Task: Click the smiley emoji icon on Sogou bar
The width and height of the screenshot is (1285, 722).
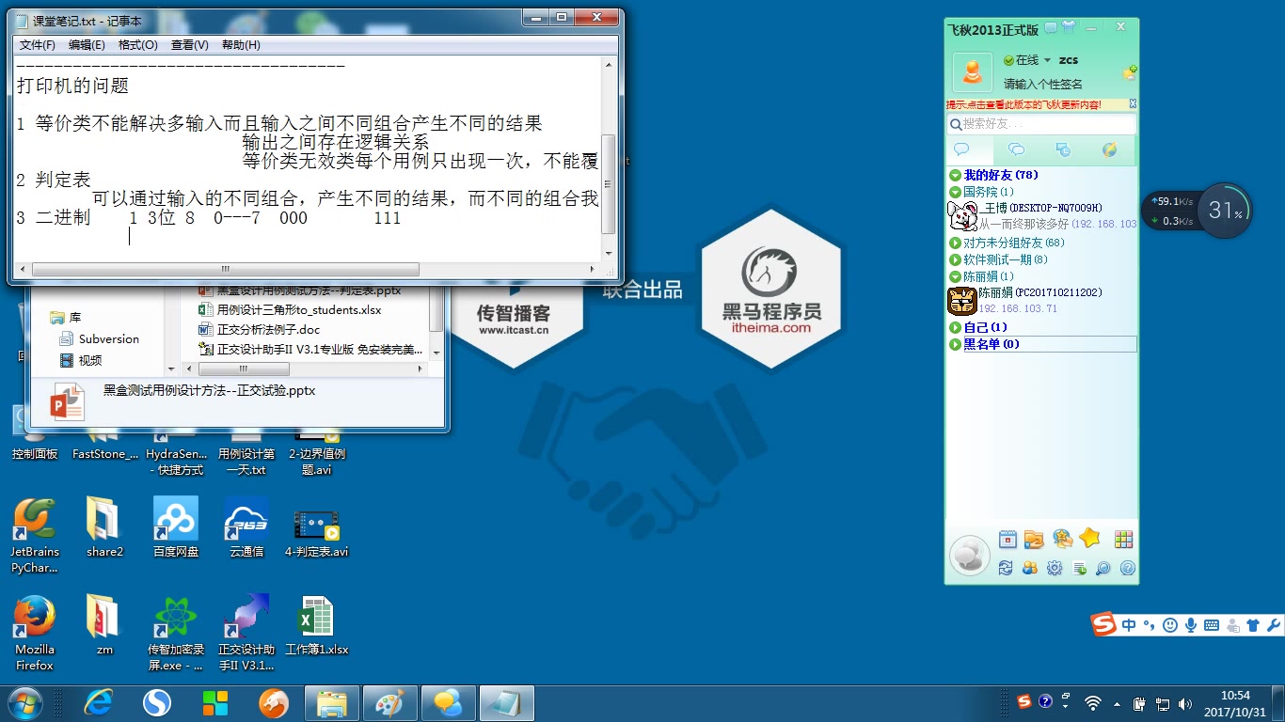Action: tap(1170, 625)
